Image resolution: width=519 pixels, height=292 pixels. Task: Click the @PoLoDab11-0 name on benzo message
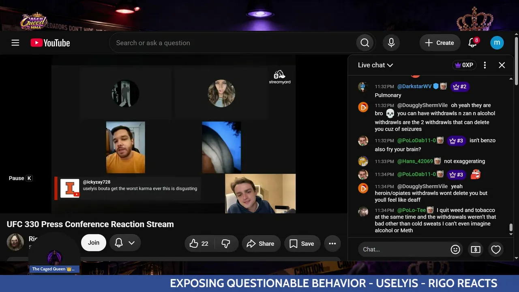coord(416,140)
